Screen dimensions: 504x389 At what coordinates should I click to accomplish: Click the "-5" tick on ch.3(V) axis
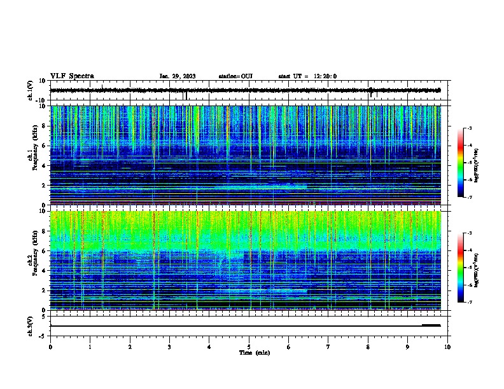click(x=43, y=336)
